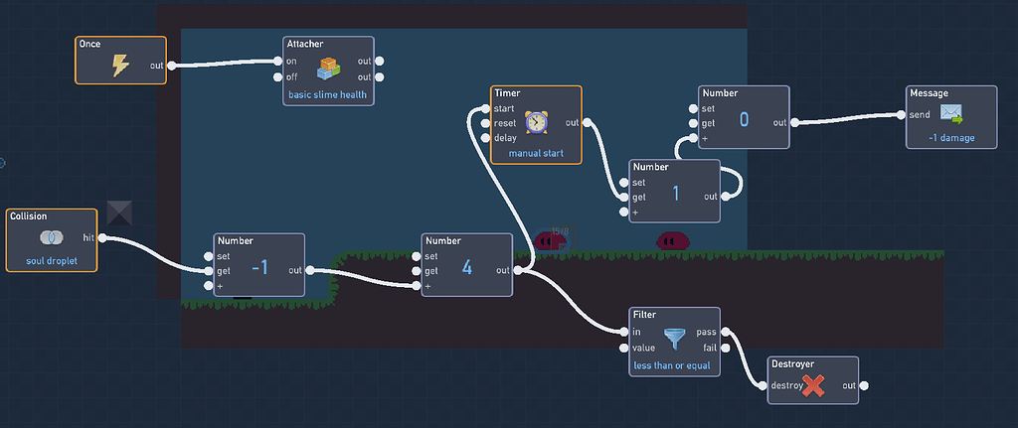The height and width of the screenshot is (428, 1018).
Task: Click the set port of Number 0 node
Action: pos(693,108)
